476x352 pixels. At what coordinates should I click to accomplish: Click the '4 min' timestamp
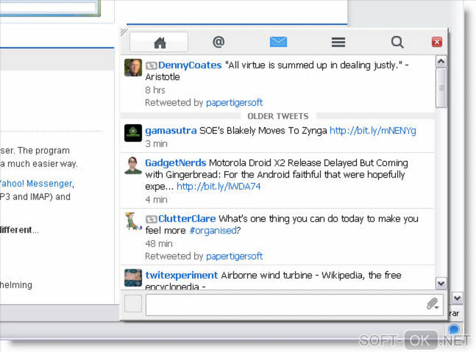pos(156,200)
